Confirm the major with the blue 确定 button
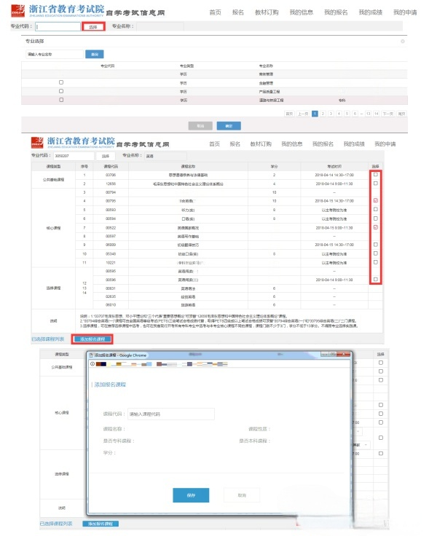Image resolution: width=429 pixels, height=536 pixels. point(229,126)
